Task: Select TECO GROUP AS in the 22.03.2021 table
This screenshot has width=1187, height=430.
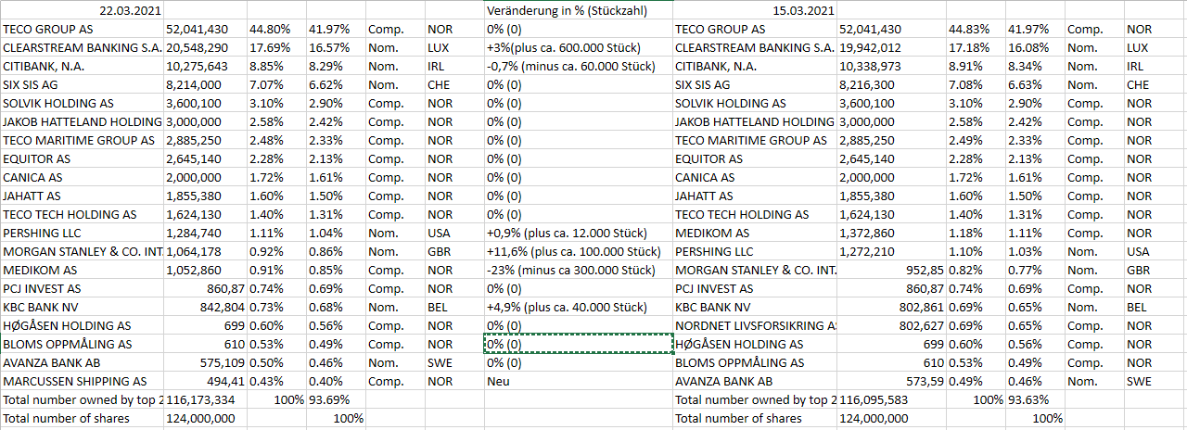Action: [x=83, y=29]
